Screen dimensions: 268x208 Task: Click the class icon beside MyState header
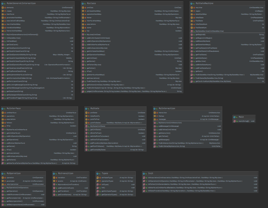point(86,109)
